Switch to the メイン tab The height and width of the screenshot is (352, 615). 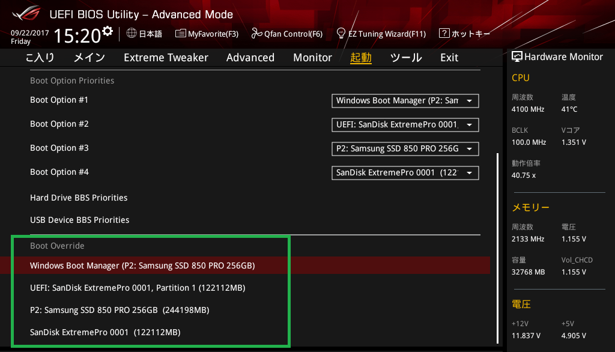(89, 58)
